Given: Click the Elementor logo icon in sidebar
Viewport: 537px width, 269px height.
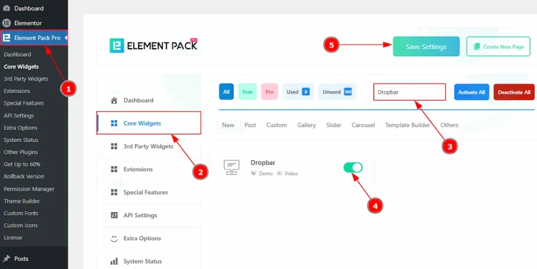Looking at the screenshot, I should pyautogui.click(x=6, y=23).
